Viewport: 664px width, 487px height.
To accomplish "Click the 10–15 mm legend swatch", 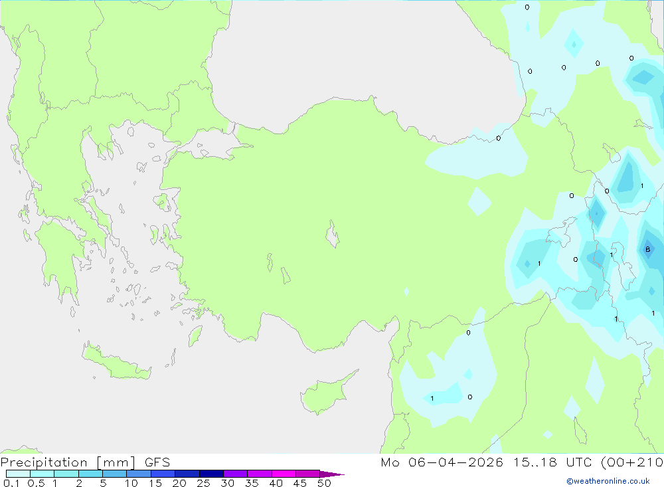I will pos(139,474).
